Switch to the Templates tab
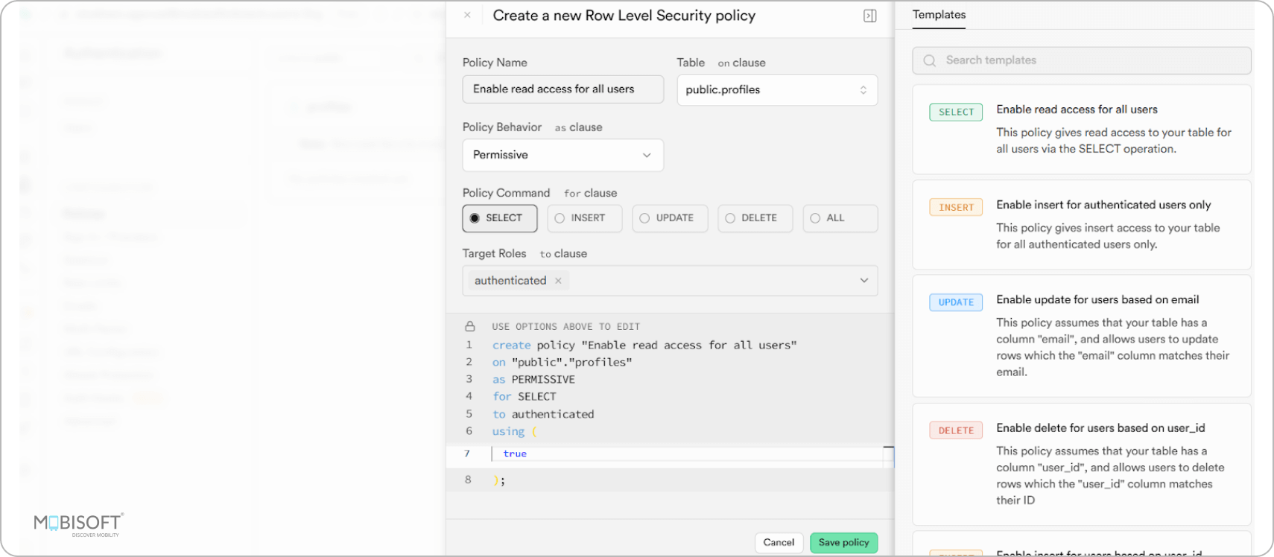This screenshot has height=557, width=1274. click(939, 15)
